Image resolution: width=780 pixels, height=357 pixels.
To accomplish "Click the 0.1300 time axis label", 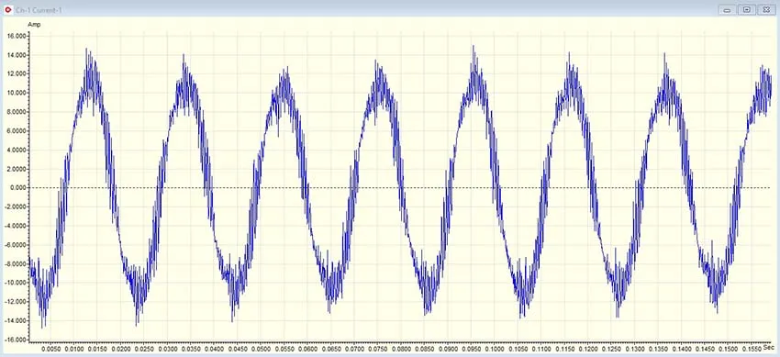I will click(x=636, y=350).
